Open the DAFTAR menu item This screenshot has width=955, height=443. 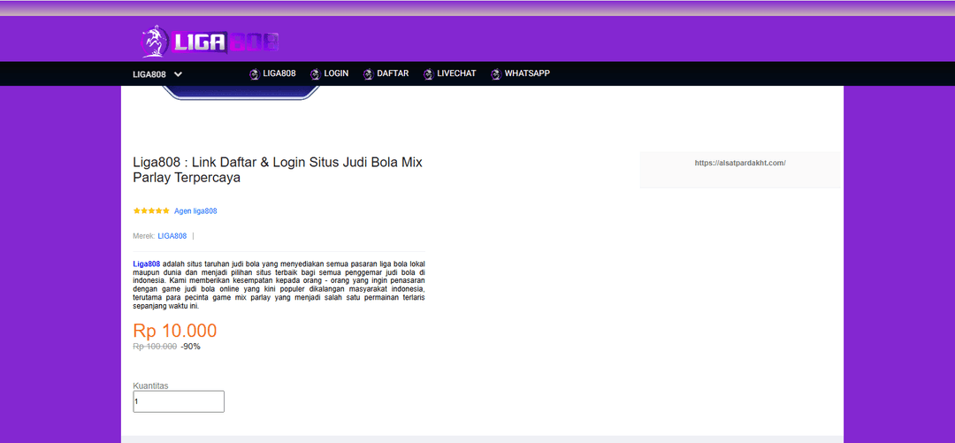click(x=393, y=73)
